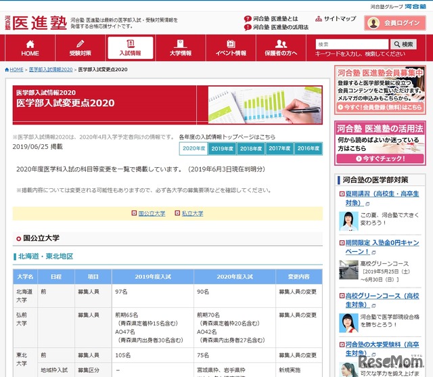Image resolution: width=433 pixels, height=377 pixels.
Task: Click the 検索 search button
Action: pos(405,44)
